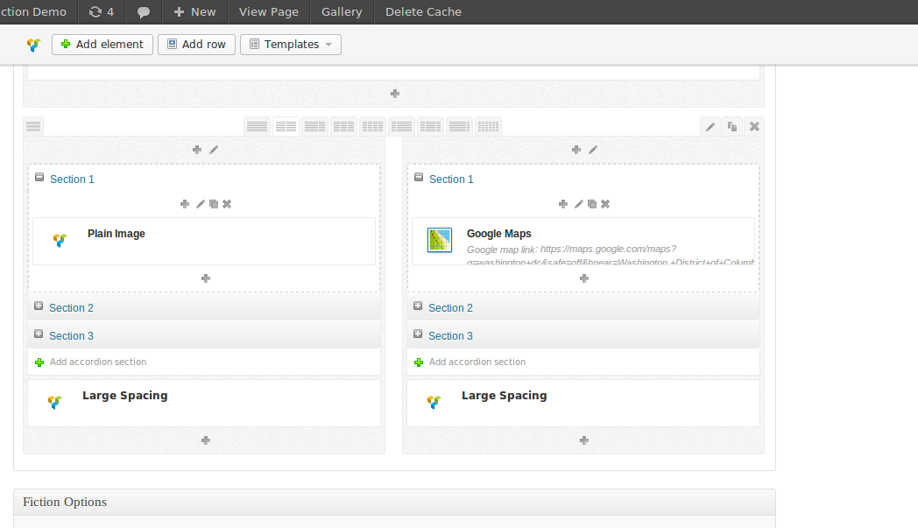Prepend element to the left column
This screenshot has width=918, height=528.
tap(197, 150)
